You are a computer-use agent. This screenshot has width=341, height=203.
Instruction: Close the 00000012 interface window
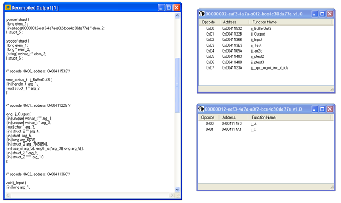pos(330,109)
